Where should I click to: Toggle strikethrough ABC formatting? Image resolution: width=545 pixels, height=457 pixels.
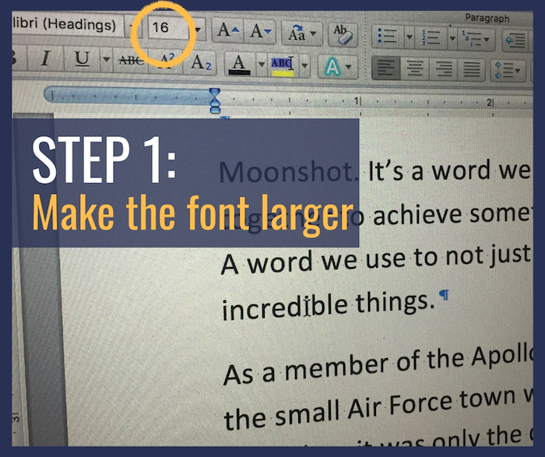pos(131,62)
